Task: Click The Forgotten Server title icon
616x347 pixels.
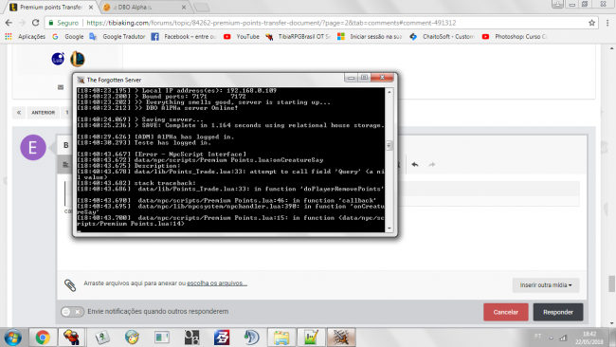Action: pyautogui.click(x=81, y=80)
